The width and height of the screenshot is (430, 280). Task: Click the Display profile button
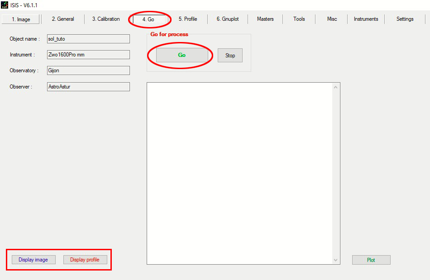[85, 260]
